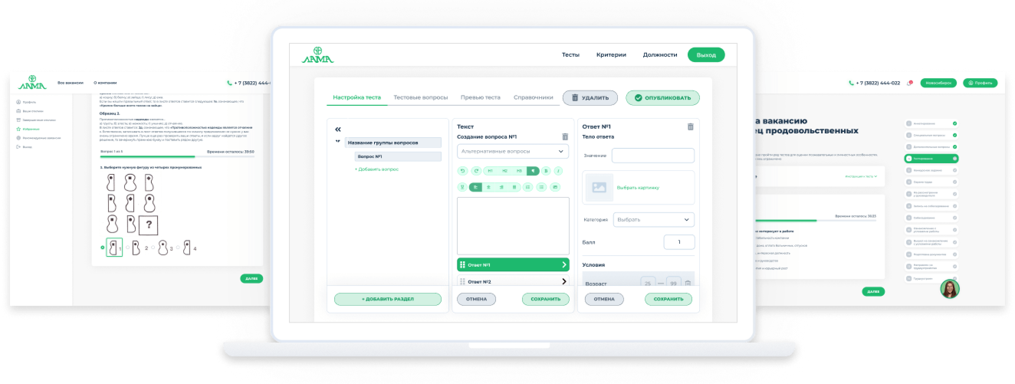Click the ОПУБЛИКОВАТЬ button

662,98
